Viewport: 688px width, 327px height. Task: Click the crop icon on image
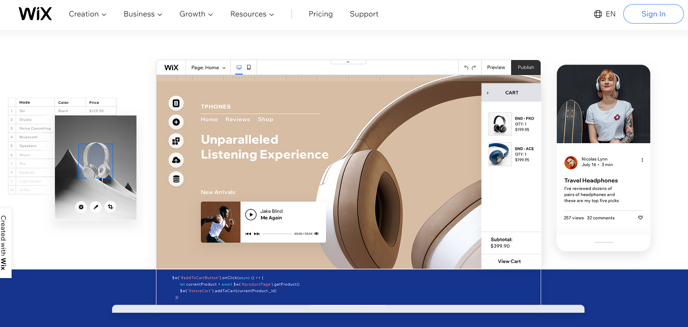click(x=110, y=207)
